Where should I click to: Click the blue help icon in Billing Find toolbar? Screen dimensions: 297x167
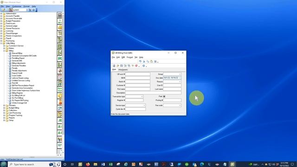[143, 66]
